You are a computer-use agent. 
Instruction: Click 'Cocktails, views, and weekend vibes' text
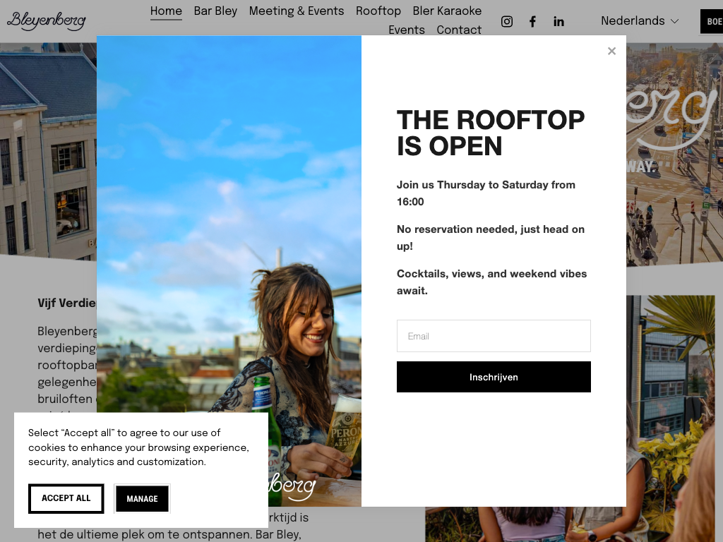click(491, 282)
